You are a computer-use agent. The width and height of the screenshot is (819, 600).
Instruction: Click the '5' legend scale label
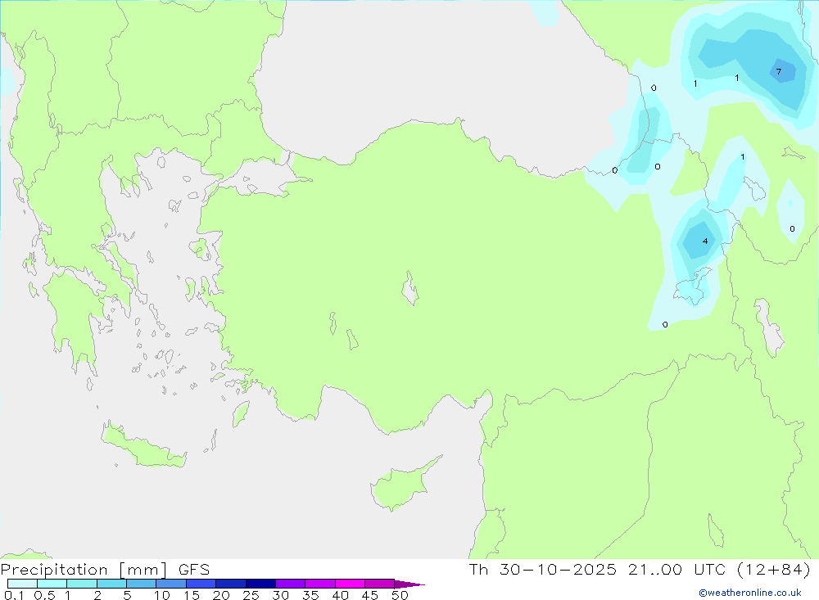[127, 595]
